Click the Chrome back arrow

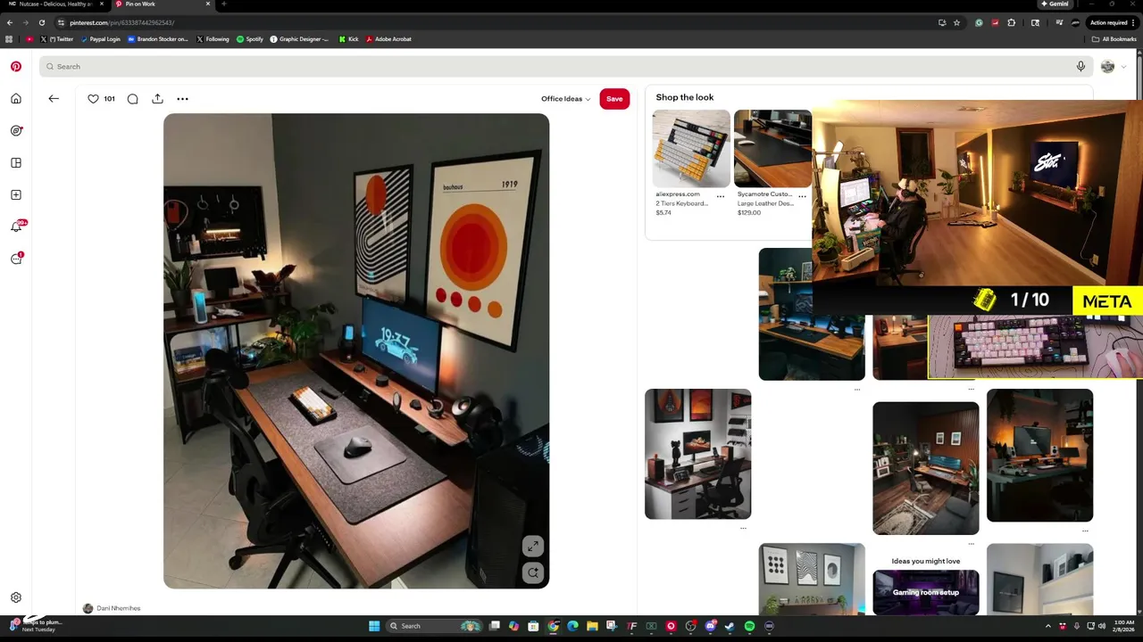tap(10, 22)
